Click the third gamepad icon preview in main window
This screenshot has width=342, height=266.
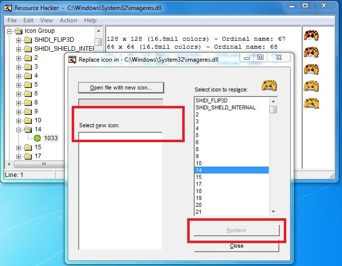311,69
